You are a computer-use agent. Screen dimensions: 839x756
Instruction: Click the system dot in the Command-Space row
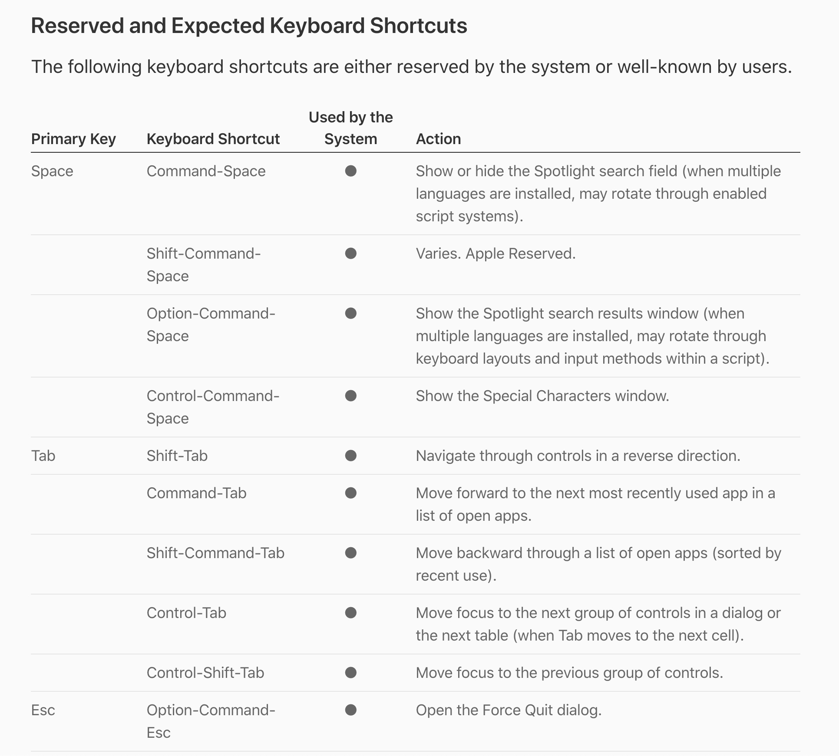[350, 171]
